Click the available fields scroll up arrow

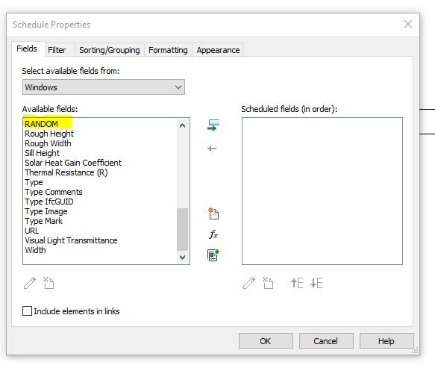point(182,125)
